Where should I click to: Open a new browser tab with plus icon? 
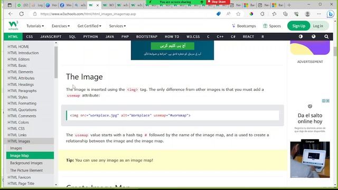click(x=289, y=5)
